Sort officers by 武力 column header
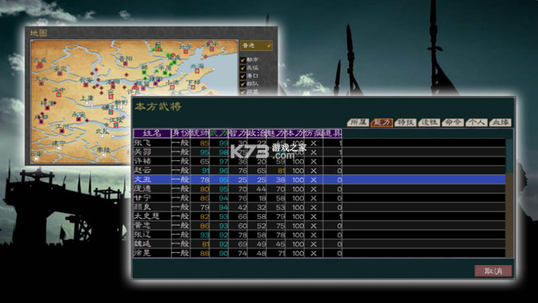The height and width of the screenshot is (303, 538). click(x=219, y=133)
